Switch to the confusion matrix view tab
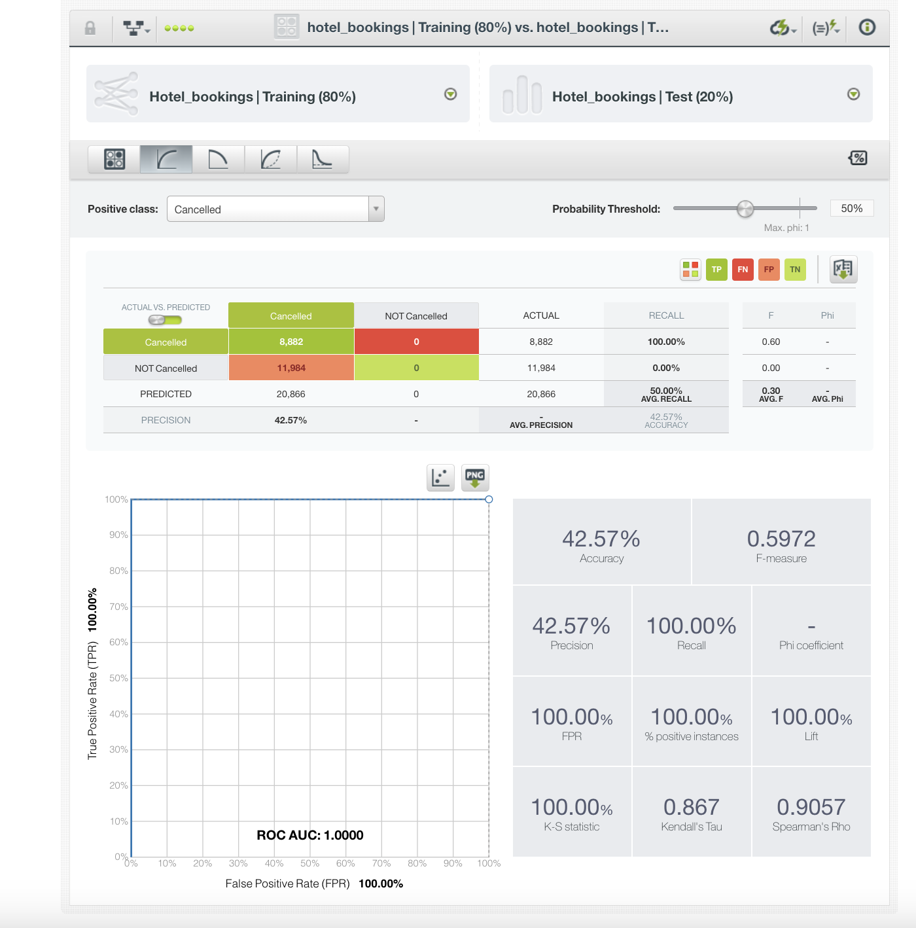Image resolution: width=916 pixels, height=928 pixels. pos(114,159)
